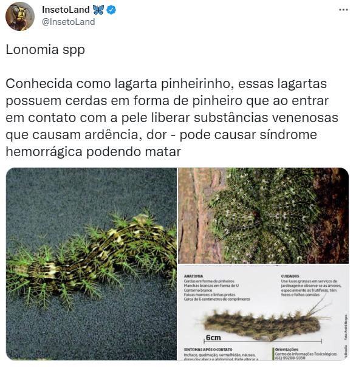Screen dimensions: 356x367
Task: Click the Orientações phone number text
Action: [290, 358]
